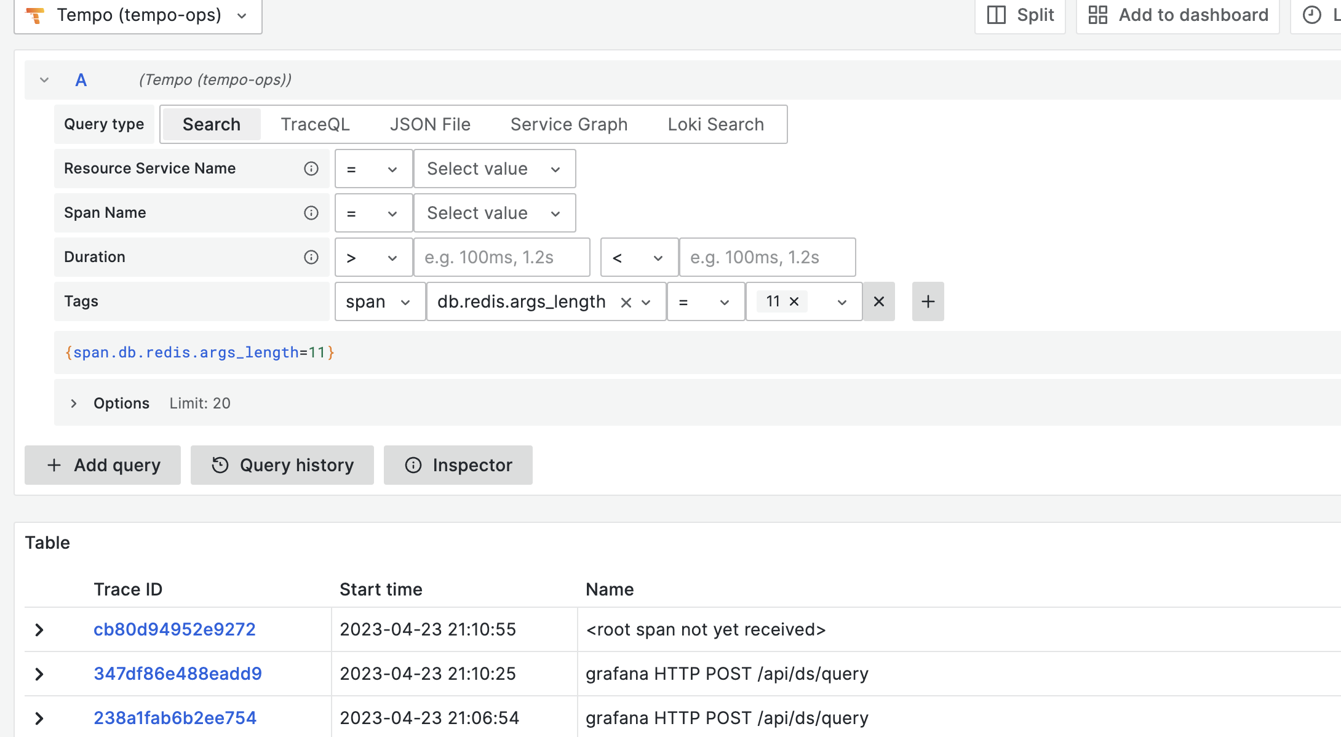
Task: Open the tag value dropdown showing 11
Action: (841, 301)
